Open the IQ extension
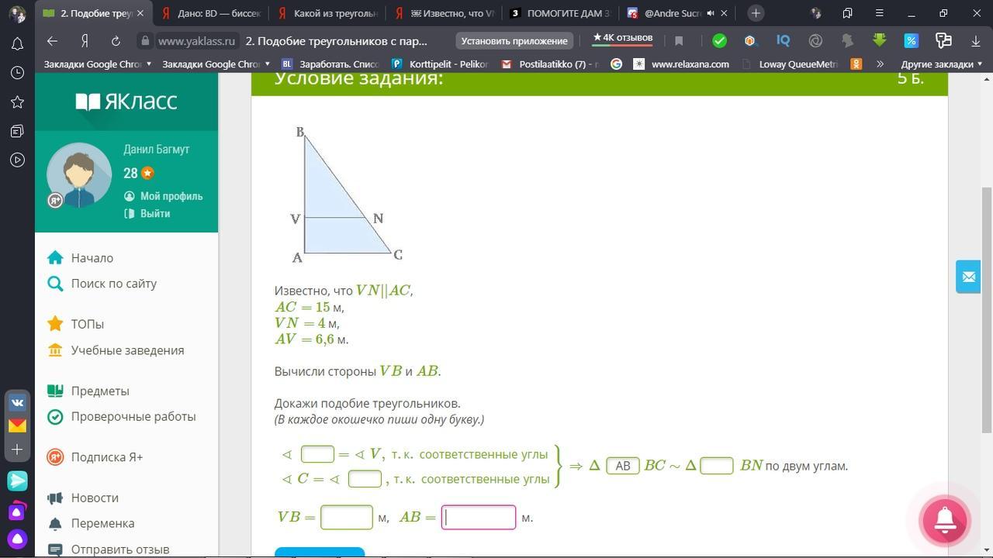Viewport: 993px width, 558px height. coord(783,41)
